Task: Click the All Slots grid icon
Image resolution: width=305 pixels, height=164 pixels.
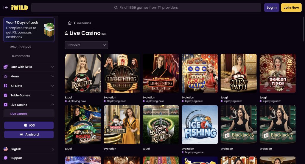Action: pyautogui.click(x=6, y=86)
